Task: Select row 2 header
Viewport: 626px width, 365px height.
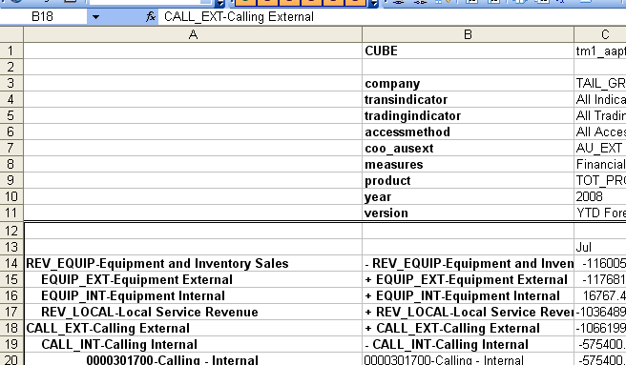Action: pos(11,67)
